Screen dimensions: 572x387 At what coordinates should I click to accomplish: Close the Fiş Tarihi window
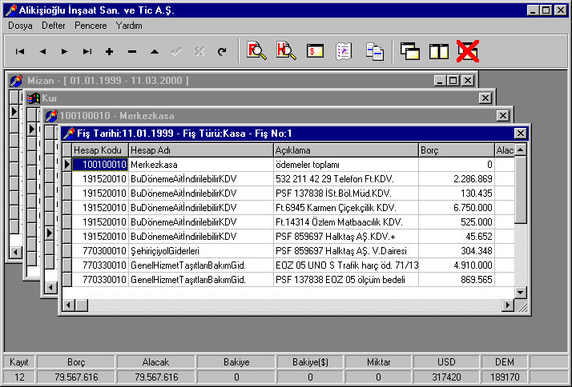click(521, 134)
